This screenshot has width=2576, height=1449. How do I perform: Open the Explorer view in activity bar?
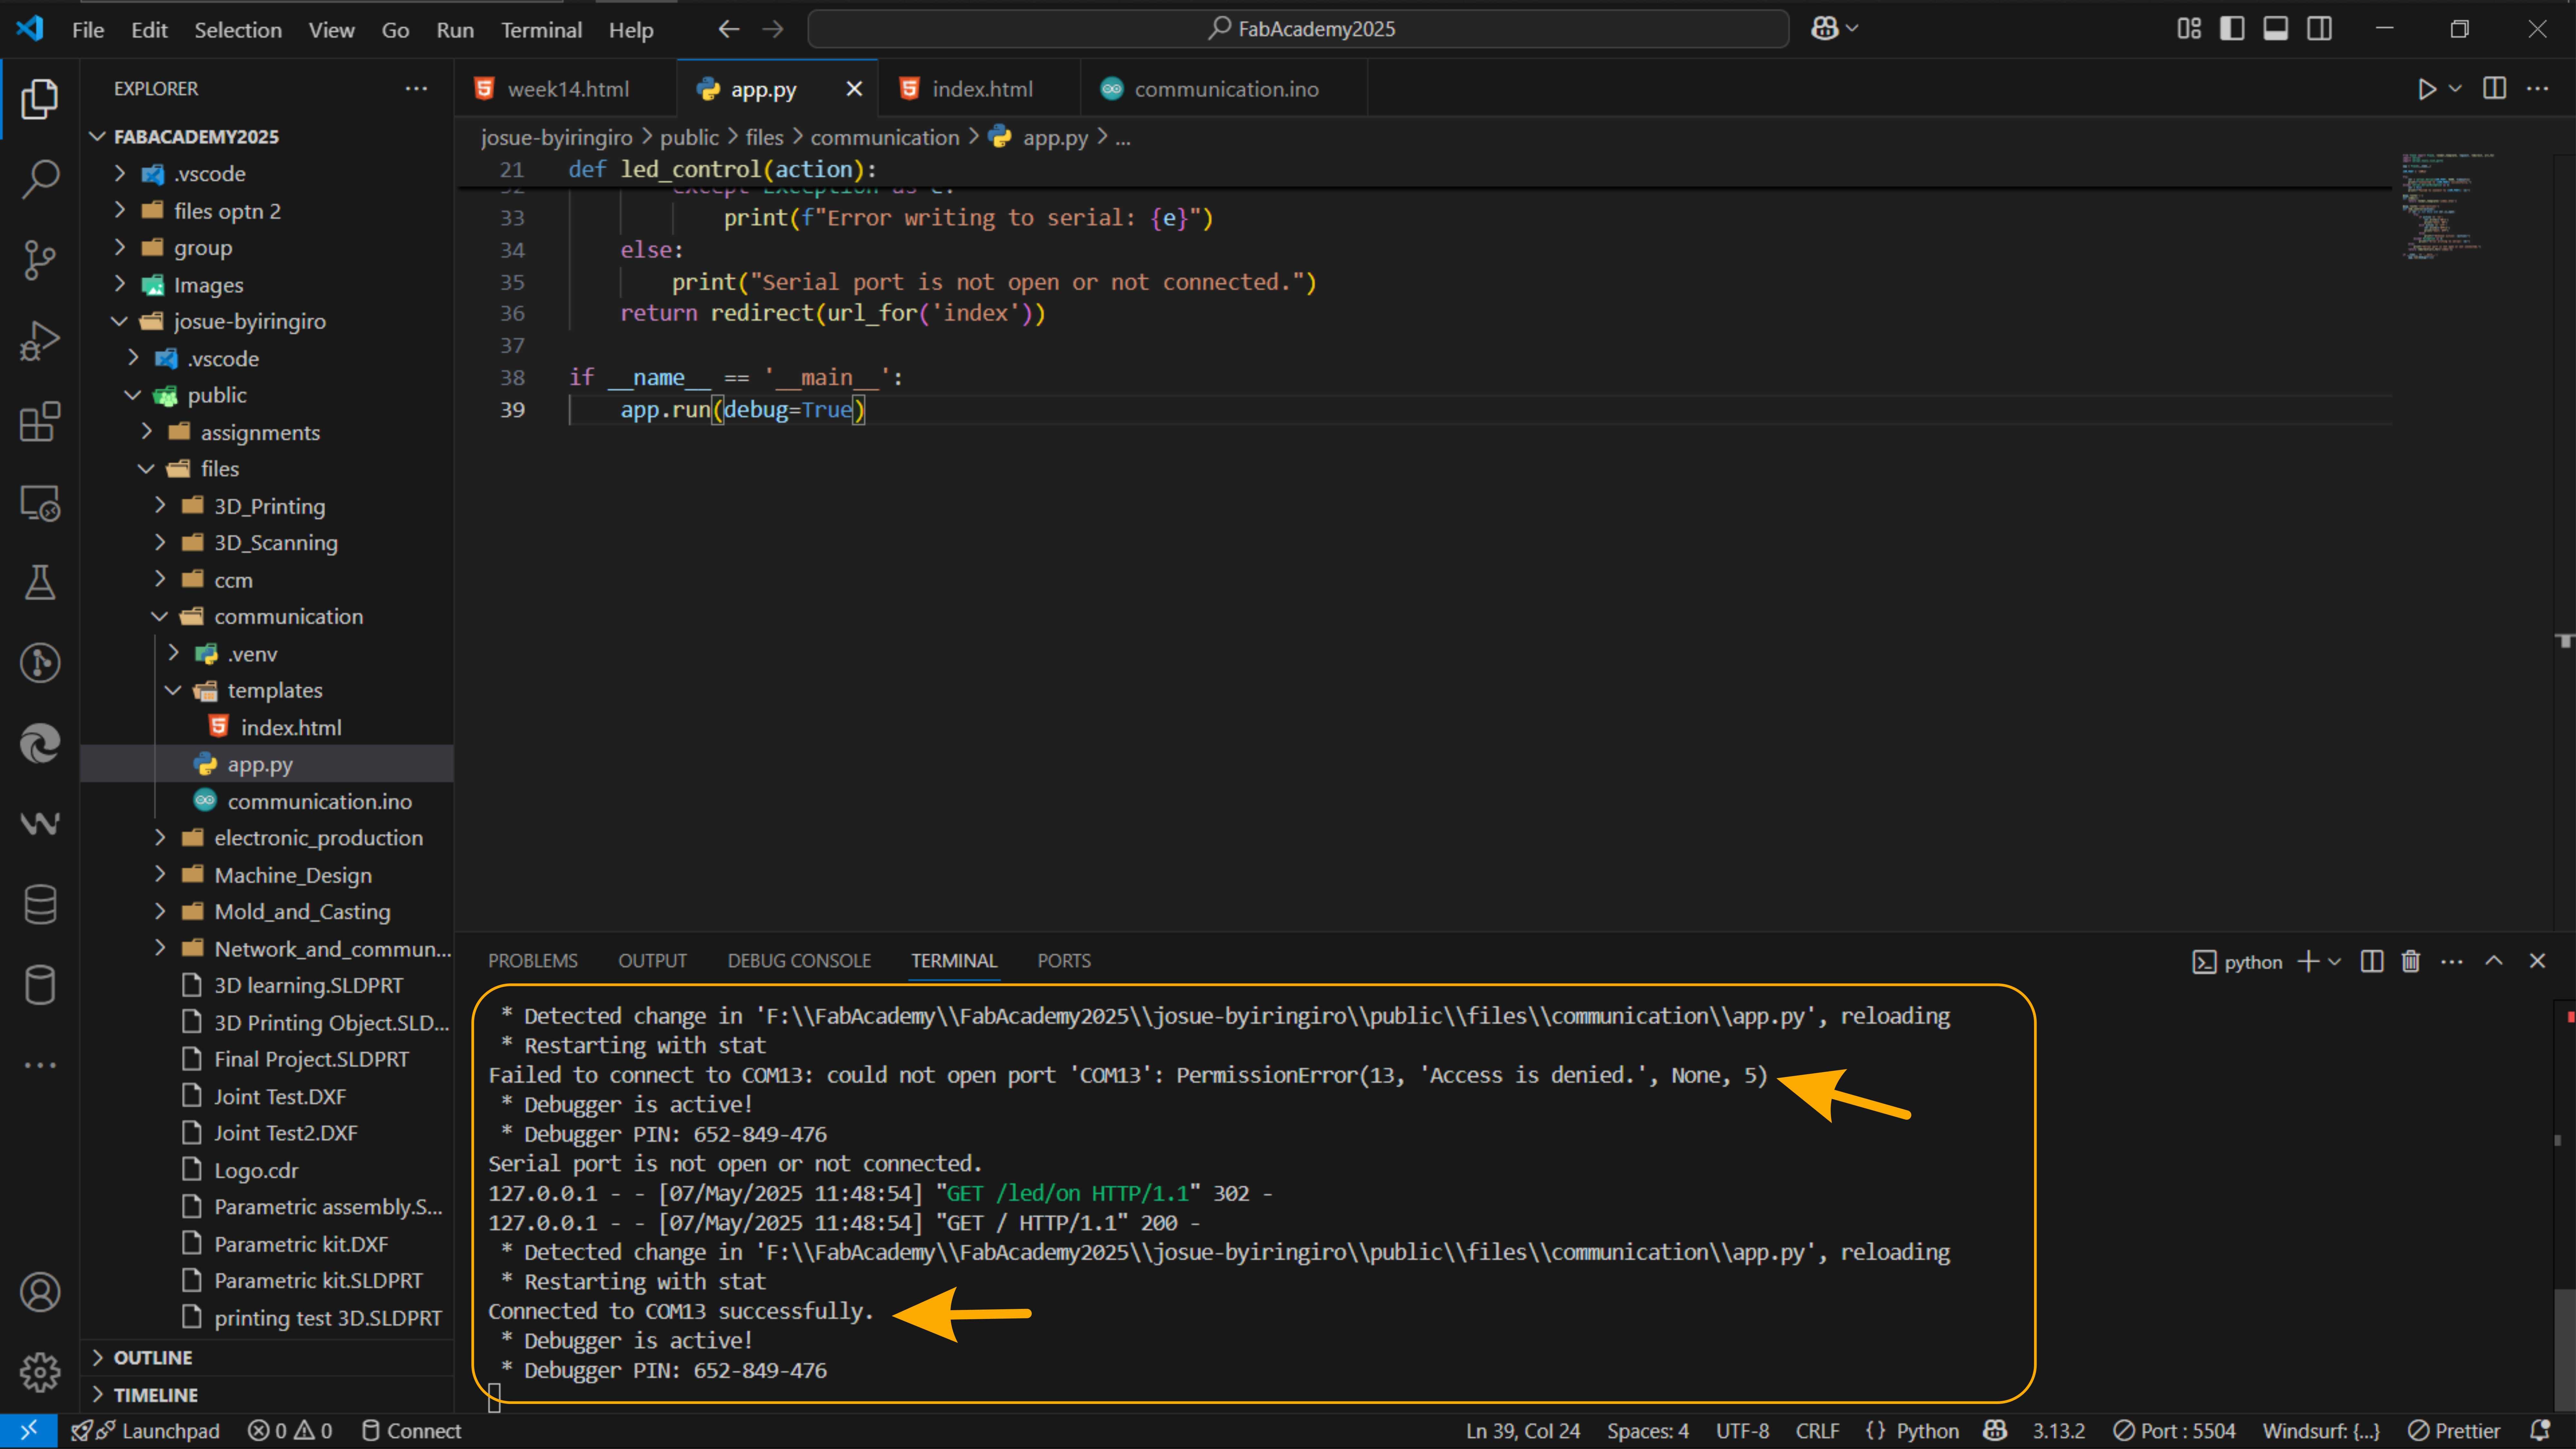pyautogui.click(x=40, y=99)
